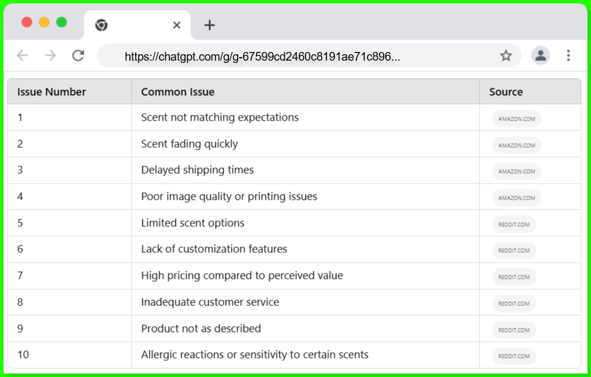Screen dimensions: 591x377
Task: Open REDDIT.COM source for allergic reactions row
Action: (514, 356)
